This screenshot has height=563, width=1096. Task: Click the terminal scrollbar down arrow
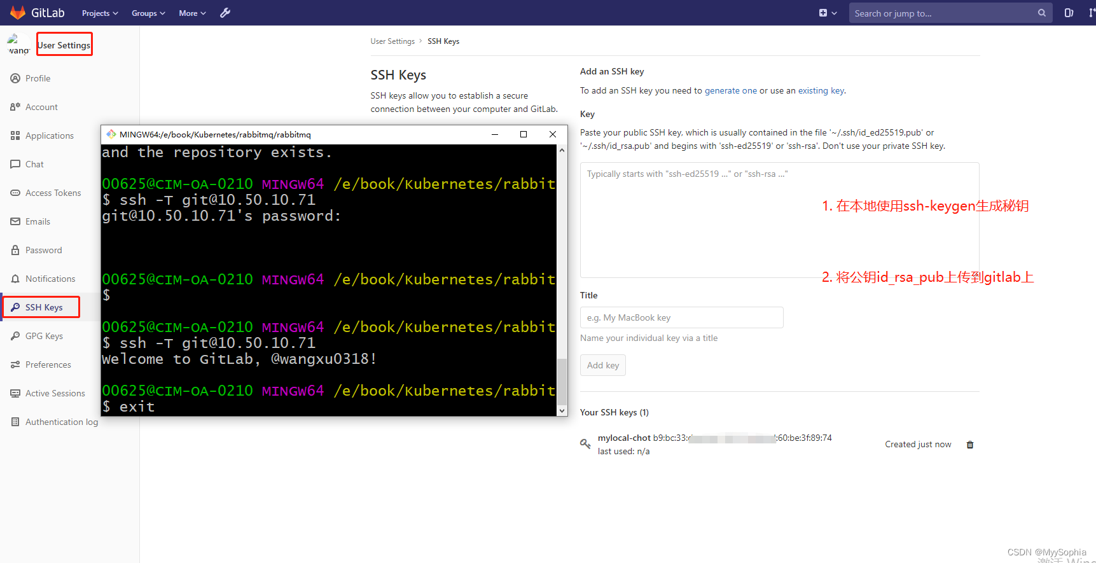pyautogui.click(x=562, y=411)
